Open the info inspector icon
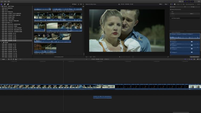The image size is (201, 113). (x=175, y=4)
